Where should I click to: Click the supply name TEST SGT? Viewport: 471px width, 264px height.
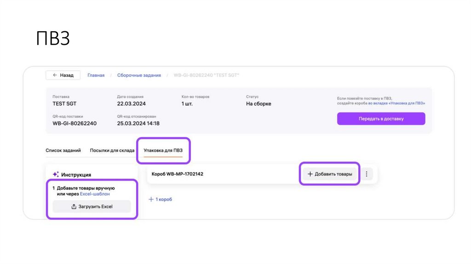coord(65,104)
